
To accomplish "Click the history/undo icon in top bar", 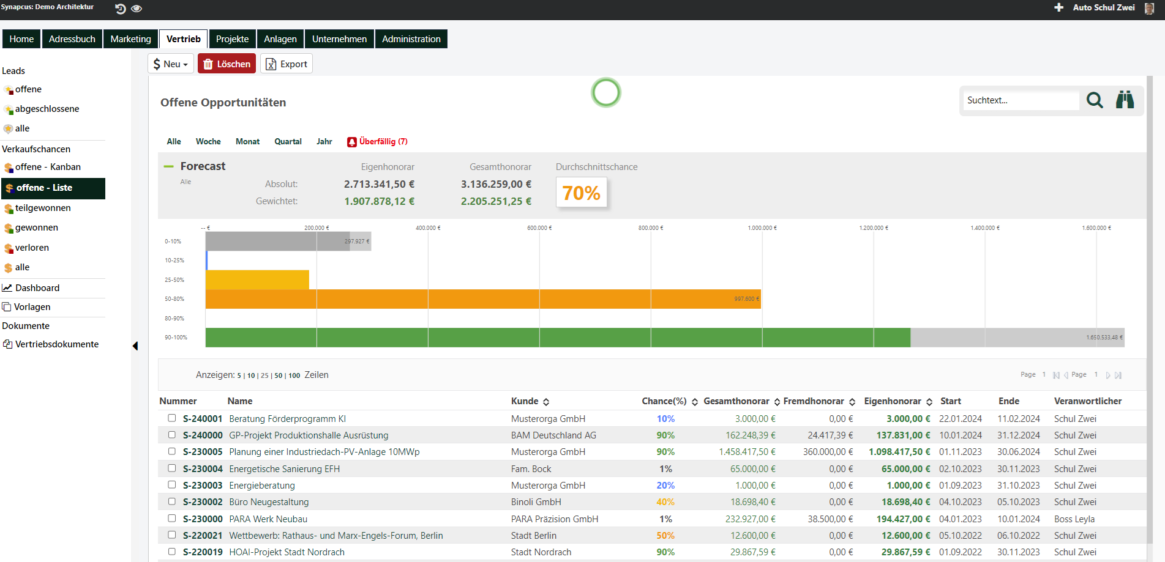I will point(120,9).
